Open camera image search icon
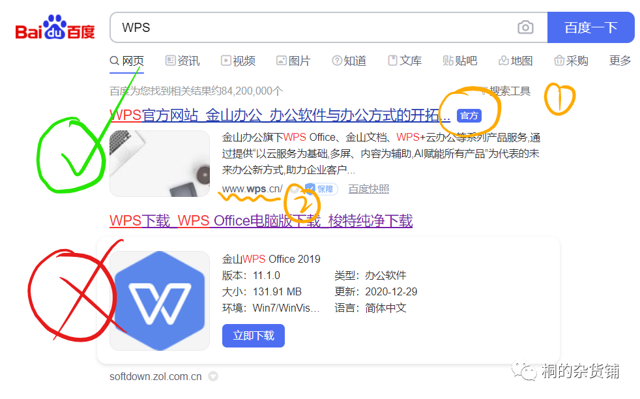 525,27
